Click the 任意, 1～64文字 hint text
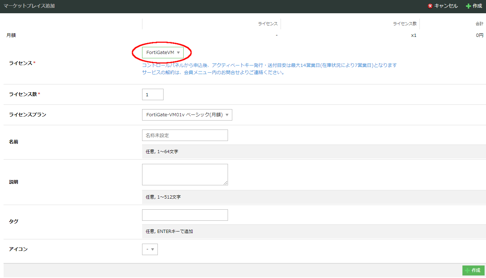Viewport: 486px width, 278px height. pyautogui.click(x=162, y=152)
